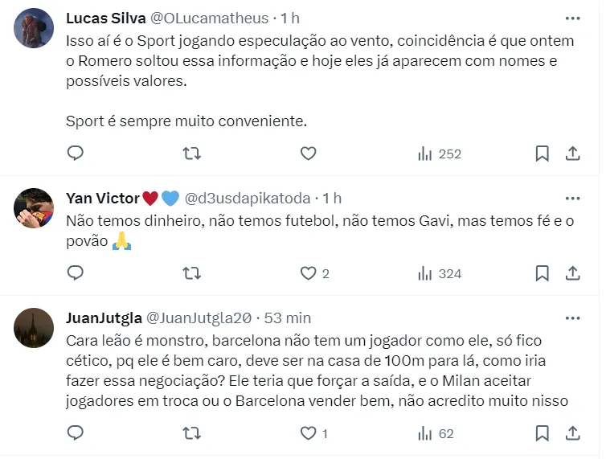This screenshot has height=459, width=606.
Task: Like Lucas Silva's tweet
Action: point(308,154)
